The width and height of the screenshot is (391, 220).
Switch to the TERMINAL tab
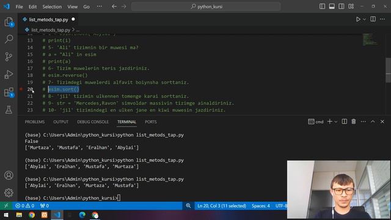point(126,122)
